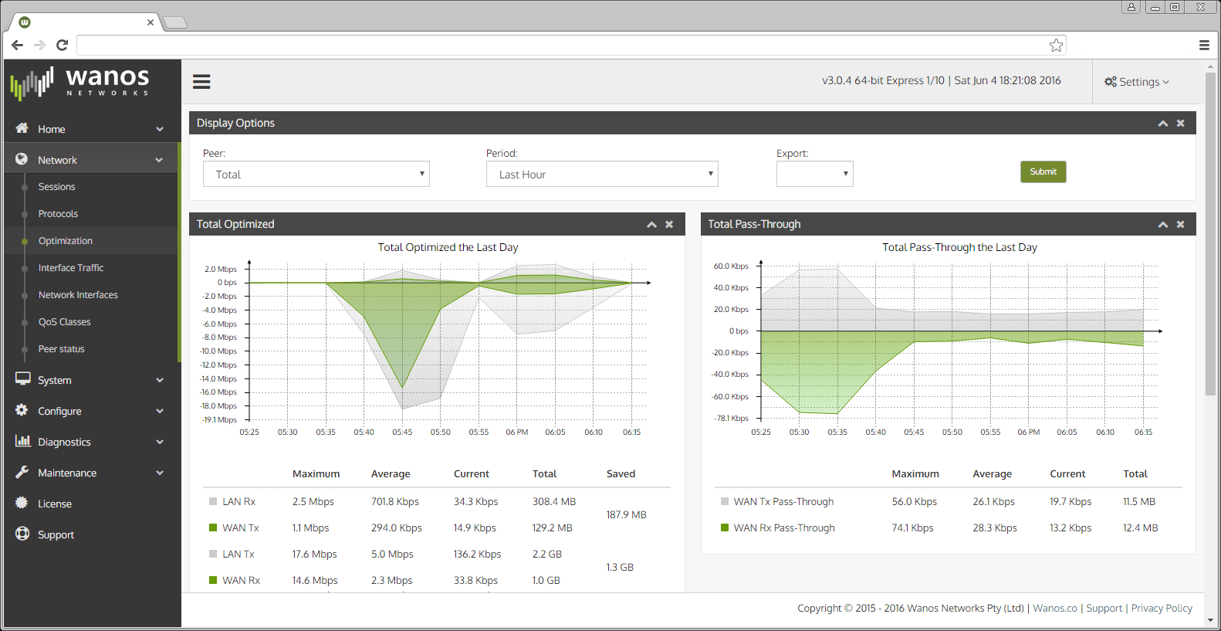Click the Home house icon
Image resolution: width=1221 pixels, height=631 pixels.
coord(22,128)
